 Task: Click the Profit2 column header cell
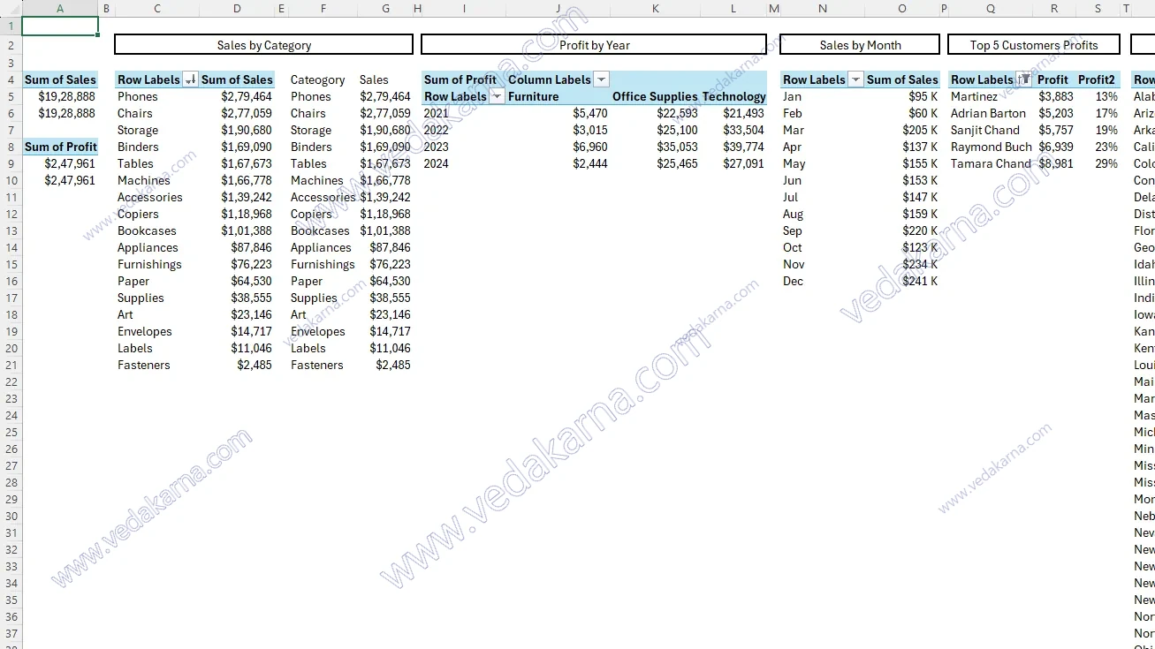(x=1098, y=79)
